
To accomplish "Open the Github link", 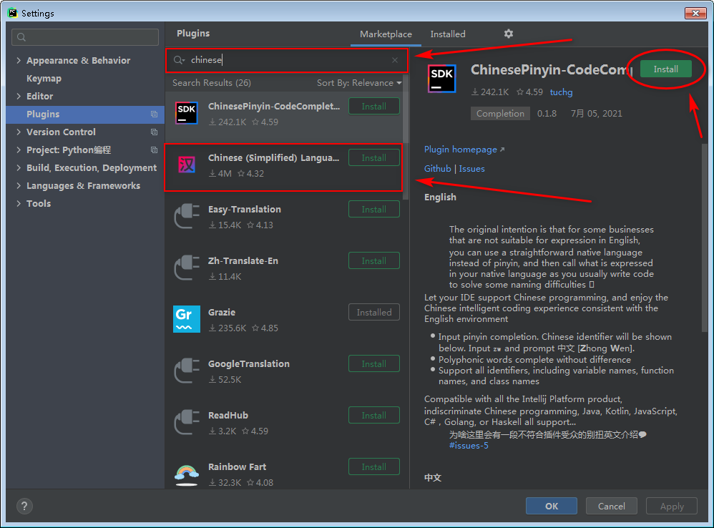I will tap(438, 168).
